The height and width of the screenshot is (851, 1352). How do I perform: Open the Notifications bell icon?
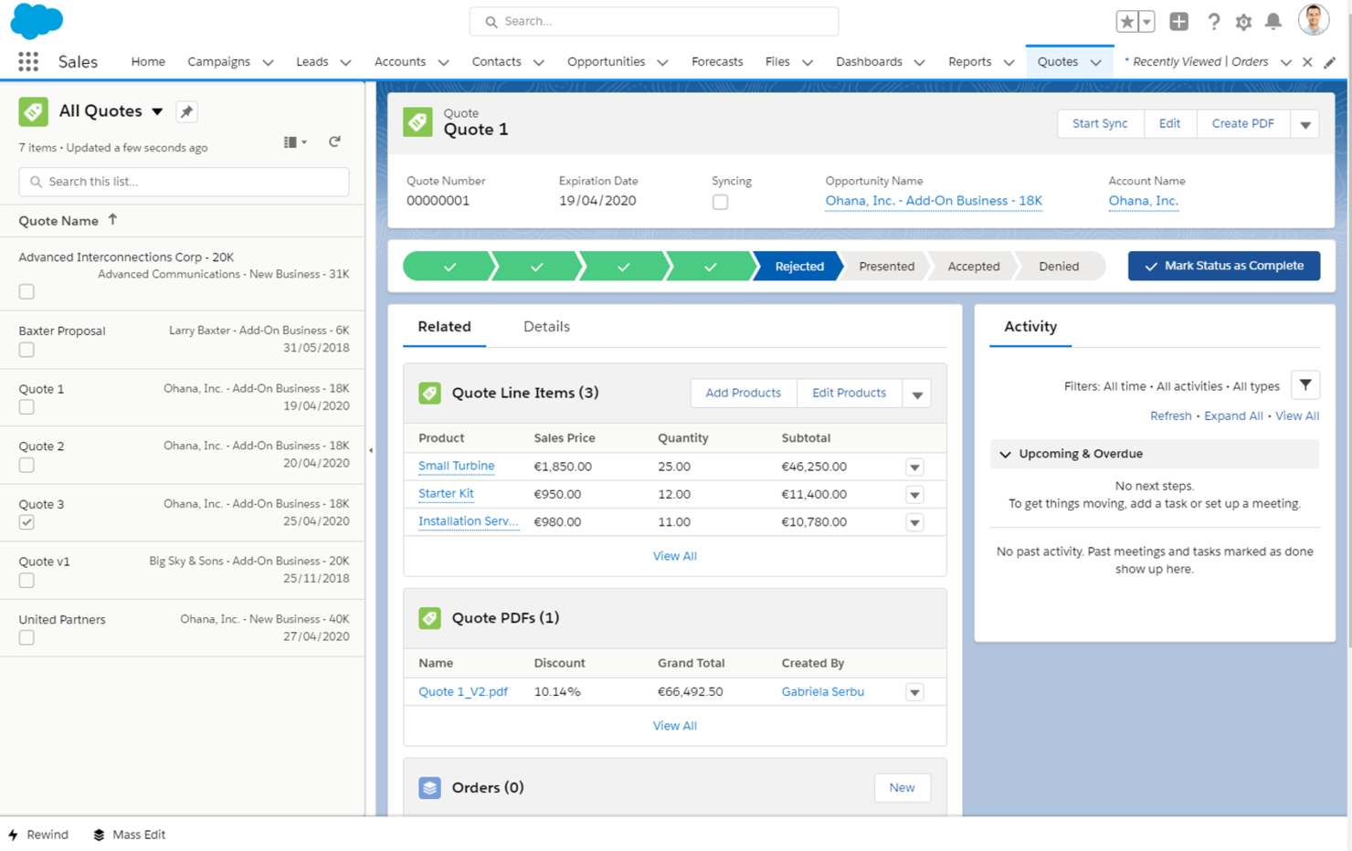(1273, 21)
